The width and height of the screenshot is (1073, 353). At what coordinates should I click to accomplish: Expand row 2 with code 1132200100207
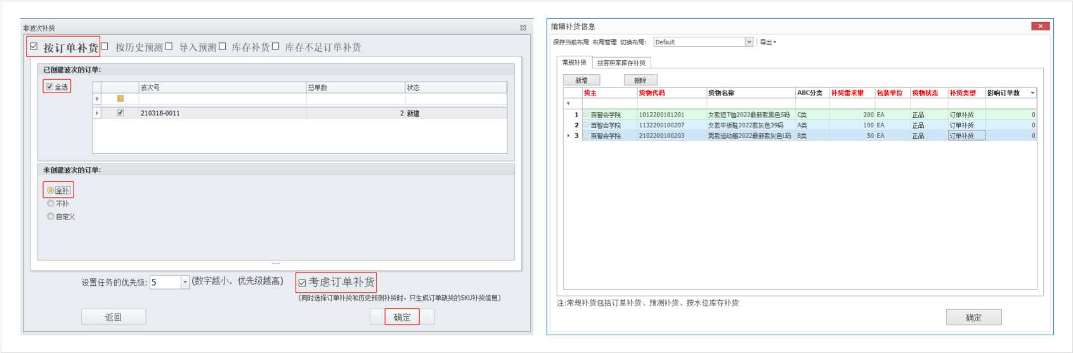click(586, 125)
